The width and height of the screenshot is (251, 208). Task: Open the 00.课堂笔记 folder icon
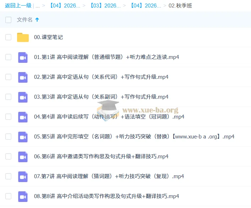23,37
